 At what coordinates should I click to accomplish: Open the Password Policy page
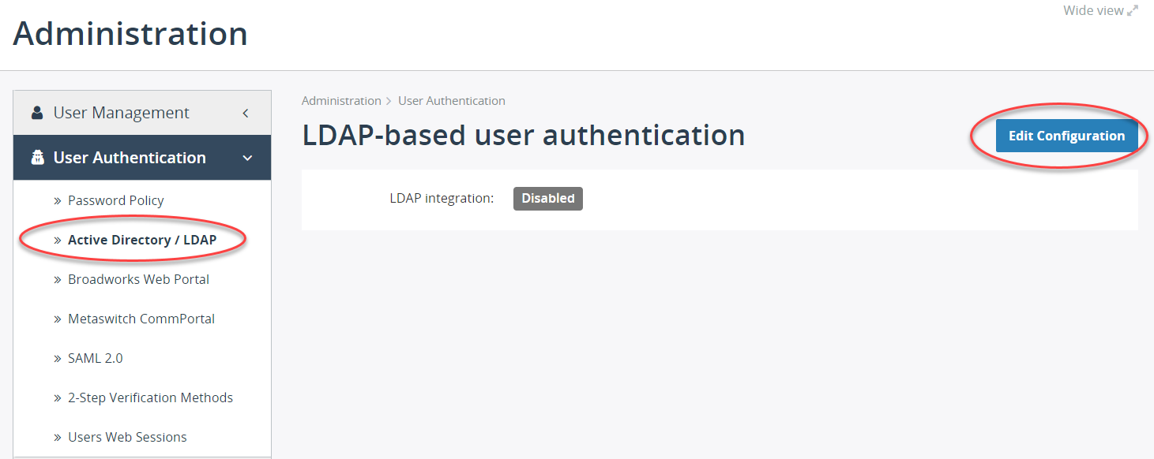click(x=115, y=200)
